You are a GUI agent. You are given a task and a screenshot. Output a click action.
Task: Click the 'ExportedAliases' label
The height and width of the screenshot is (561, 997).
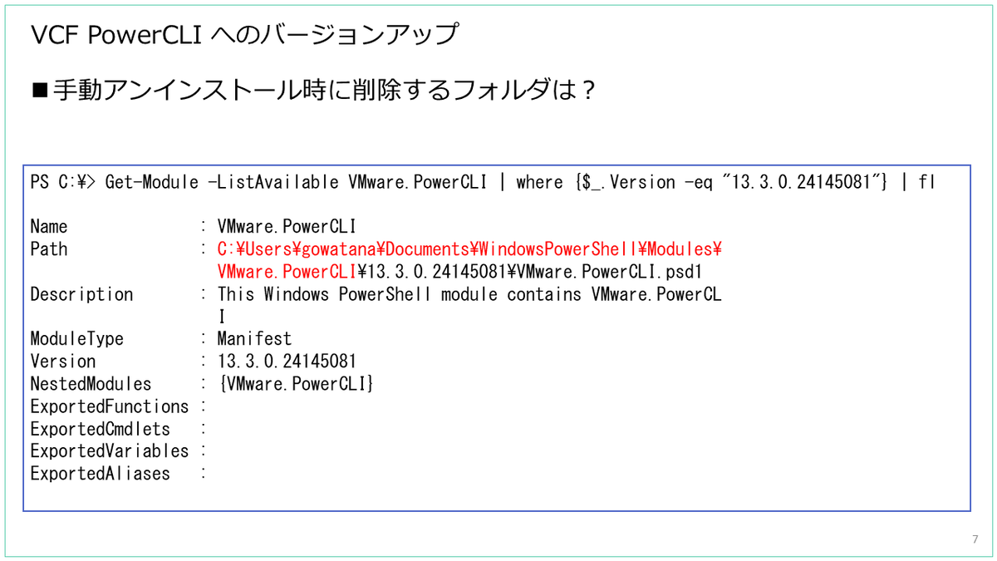point(100,474)
